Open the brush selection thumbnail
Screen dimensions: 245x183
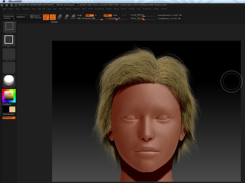pos(9,26)
